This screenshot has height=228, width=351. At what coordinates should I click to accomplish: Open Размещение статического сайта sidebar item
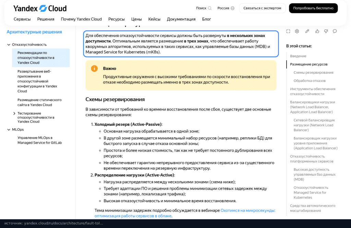(39, 102)
